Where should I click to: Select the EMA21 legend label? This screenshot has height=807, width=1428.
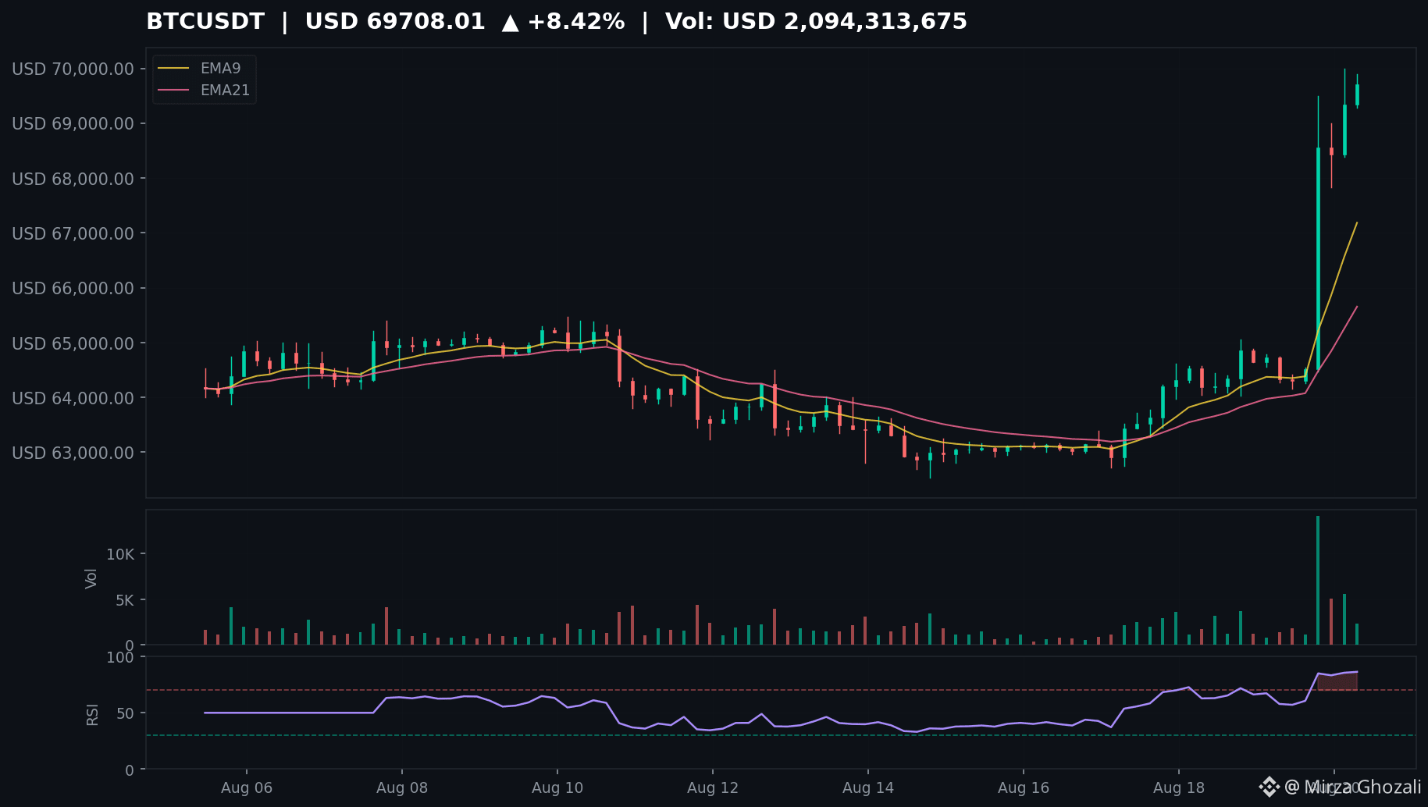click(226, 91)
